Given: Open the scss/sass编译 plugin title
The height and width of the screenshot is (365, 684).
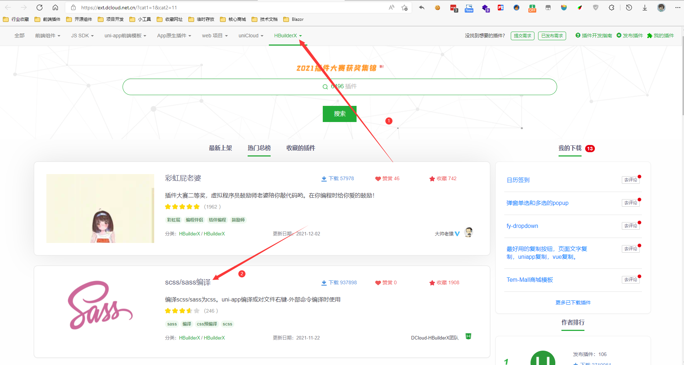Looking at the screenshot, I should point(188,282).
